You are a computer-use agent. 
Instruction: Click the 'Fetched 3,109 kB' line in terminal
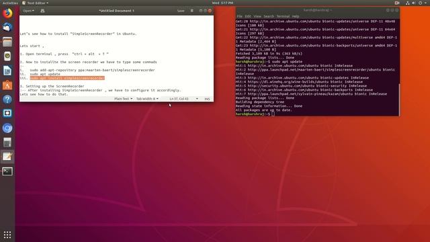tap(269, 54)
